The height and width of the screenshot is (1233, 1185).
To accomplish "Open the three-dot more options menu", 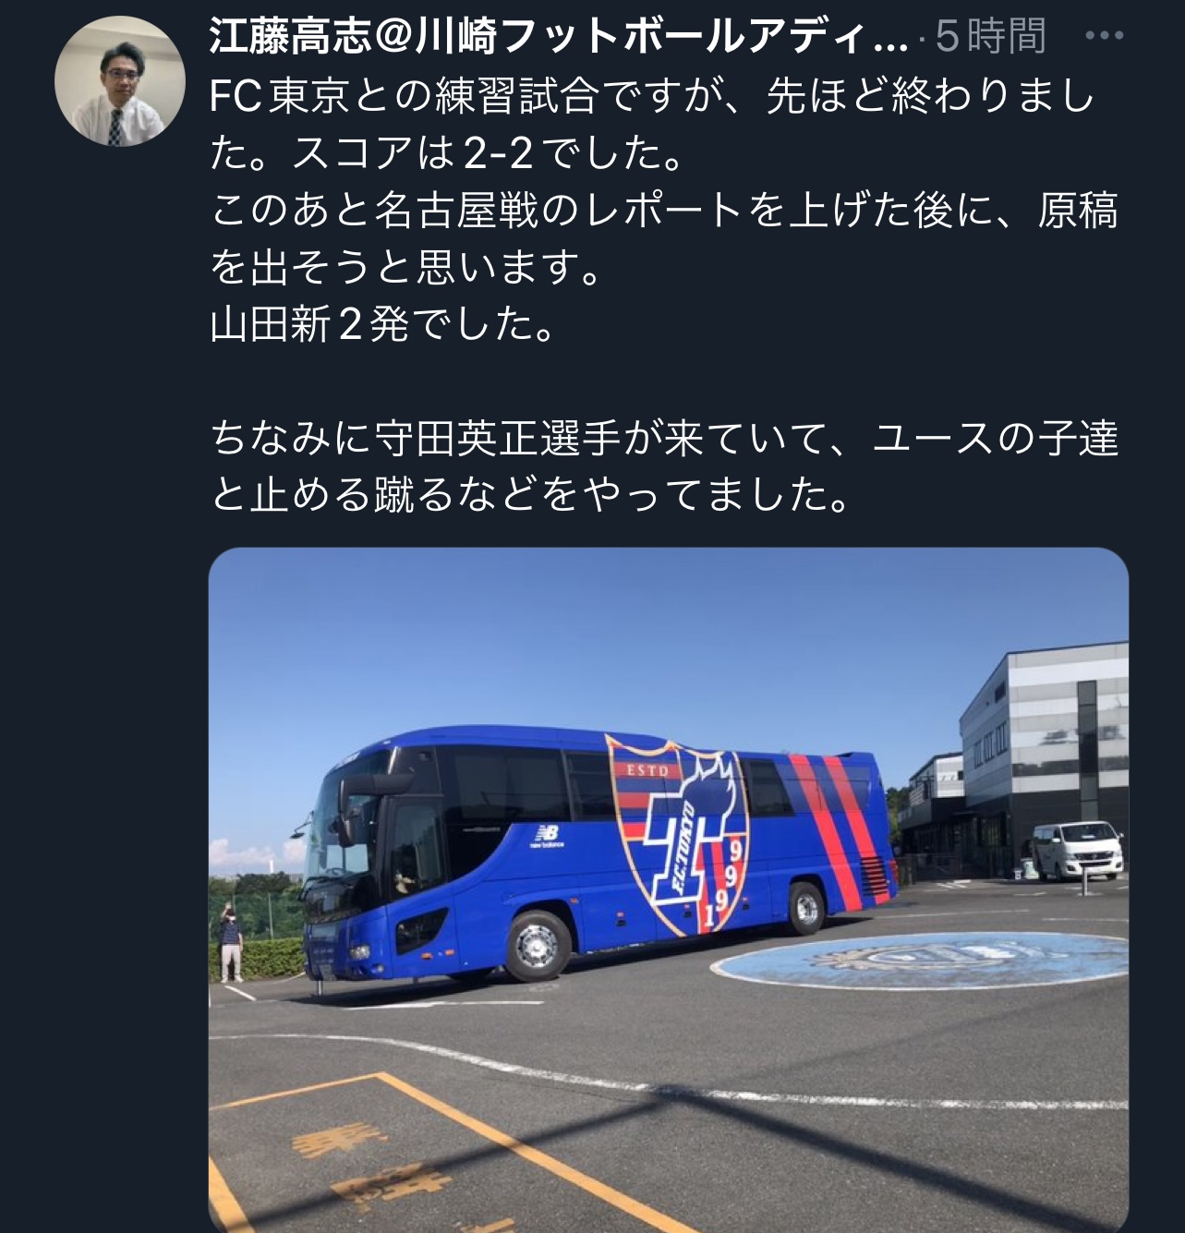I will pos(1104,36).
